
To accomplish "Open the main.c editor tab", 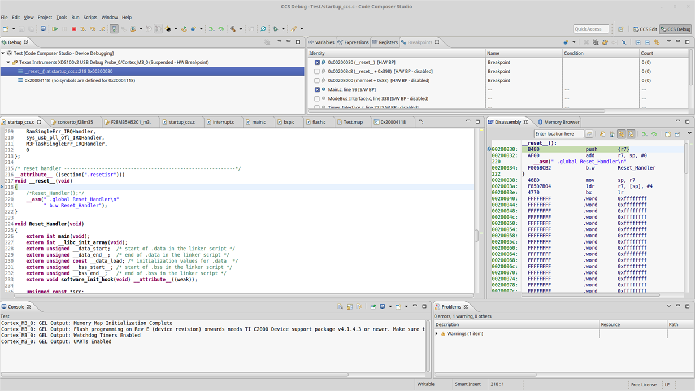I will click(x=258, y=122).
